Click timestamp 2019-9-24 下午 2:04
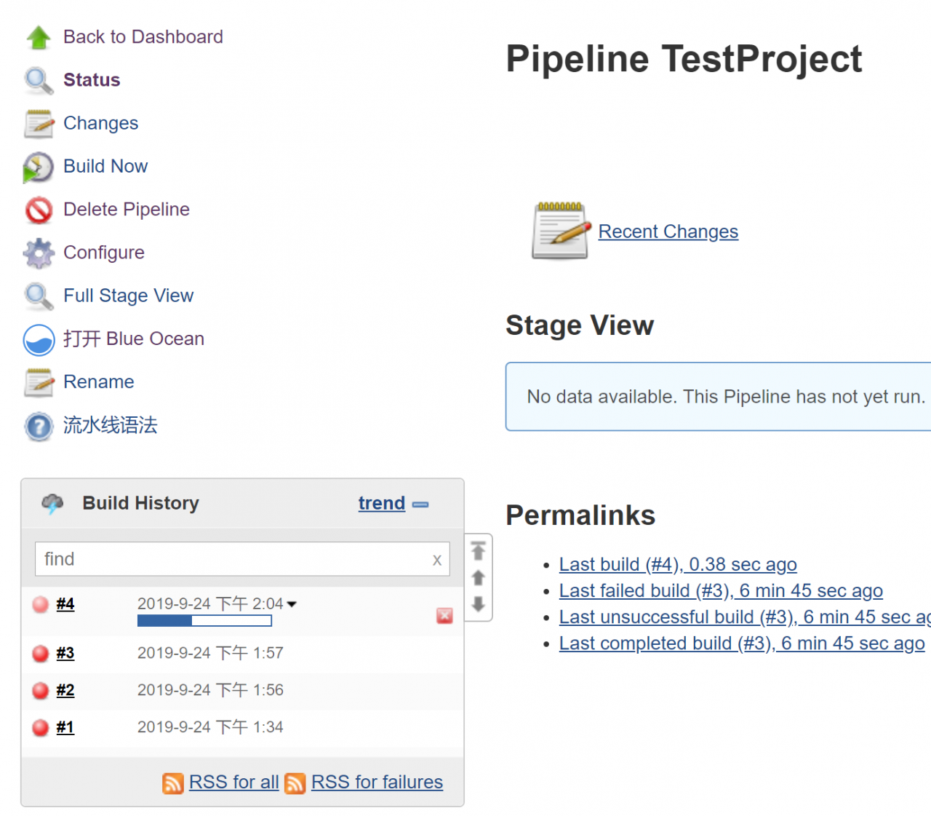The image size is (931, 816). coord(210,604)
